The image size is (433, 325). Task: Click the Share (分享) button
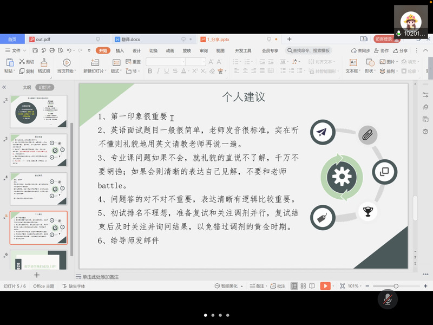[x=401, y=50]
